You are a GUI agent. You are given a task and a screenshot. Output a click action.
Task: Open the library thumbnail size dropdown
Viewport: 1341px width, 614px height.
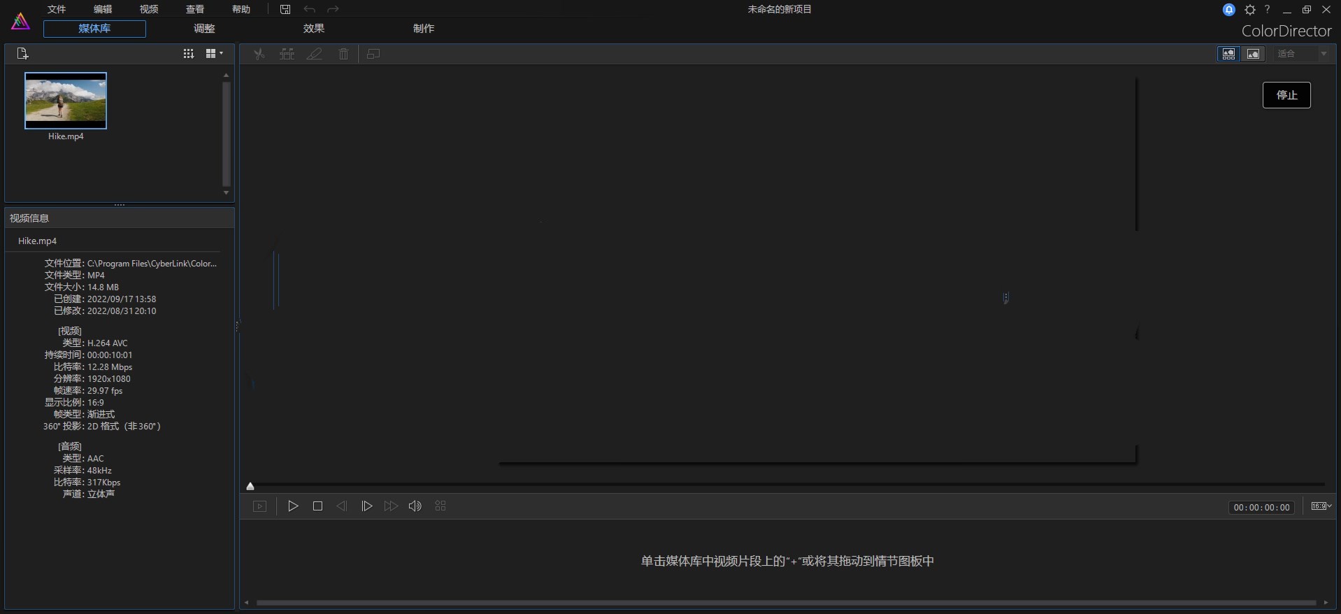[215, 54]
